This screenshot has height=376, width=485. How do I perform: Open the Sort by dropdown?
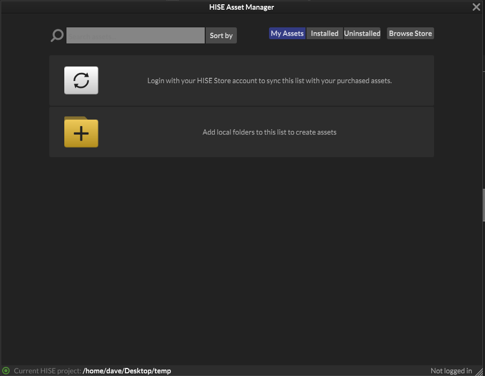click(x=221, y=36)
